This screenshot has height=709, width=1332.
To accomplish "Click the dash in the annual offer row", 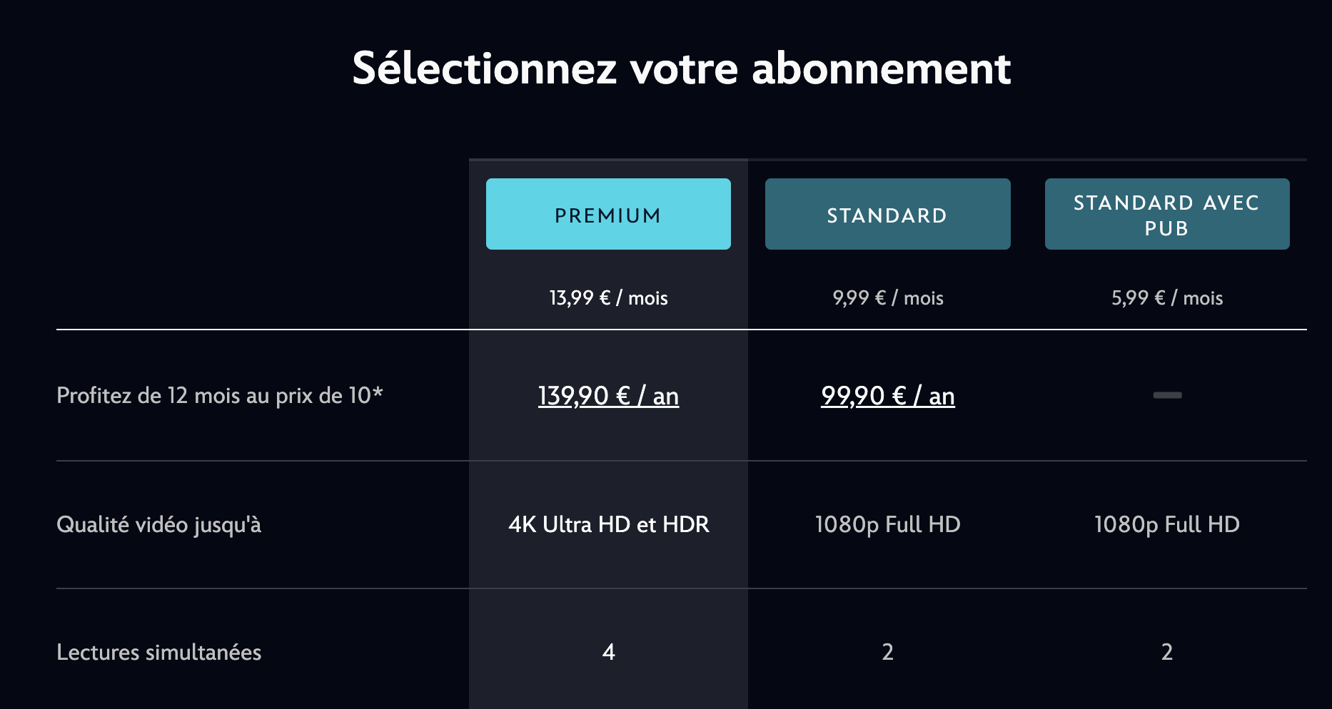I will pyautogui.click(x=1166, y=395).
